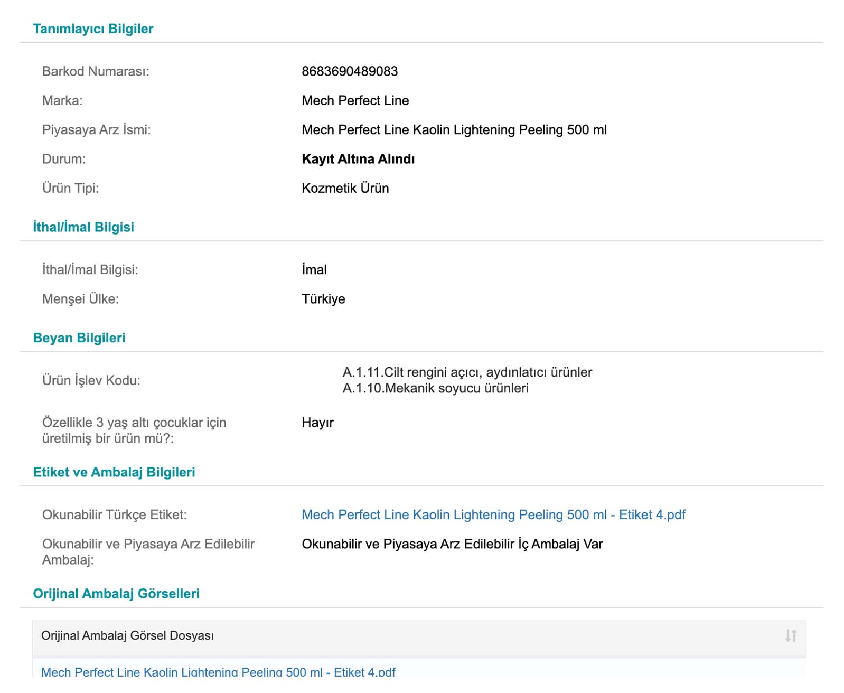The image size is (844, 693).
Task: Click the Türkiye origin country value
Action: pos(323,299)
